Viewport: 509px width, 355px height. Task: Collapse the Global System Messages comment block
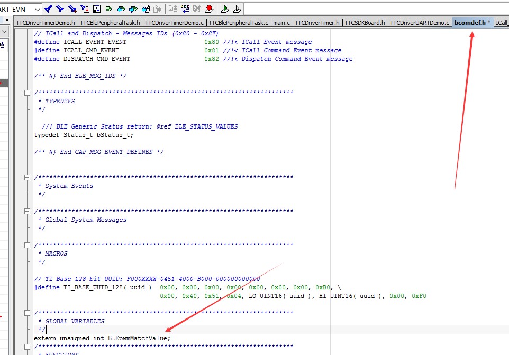pyautogui.click(x=28, y=211)
